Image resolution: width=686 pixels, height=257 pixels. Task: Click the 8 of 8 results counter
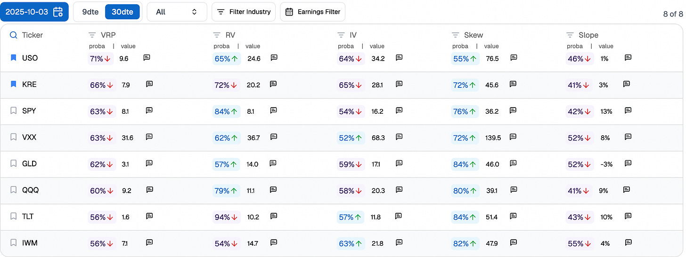pyautogui.click(x=673, y=14)
